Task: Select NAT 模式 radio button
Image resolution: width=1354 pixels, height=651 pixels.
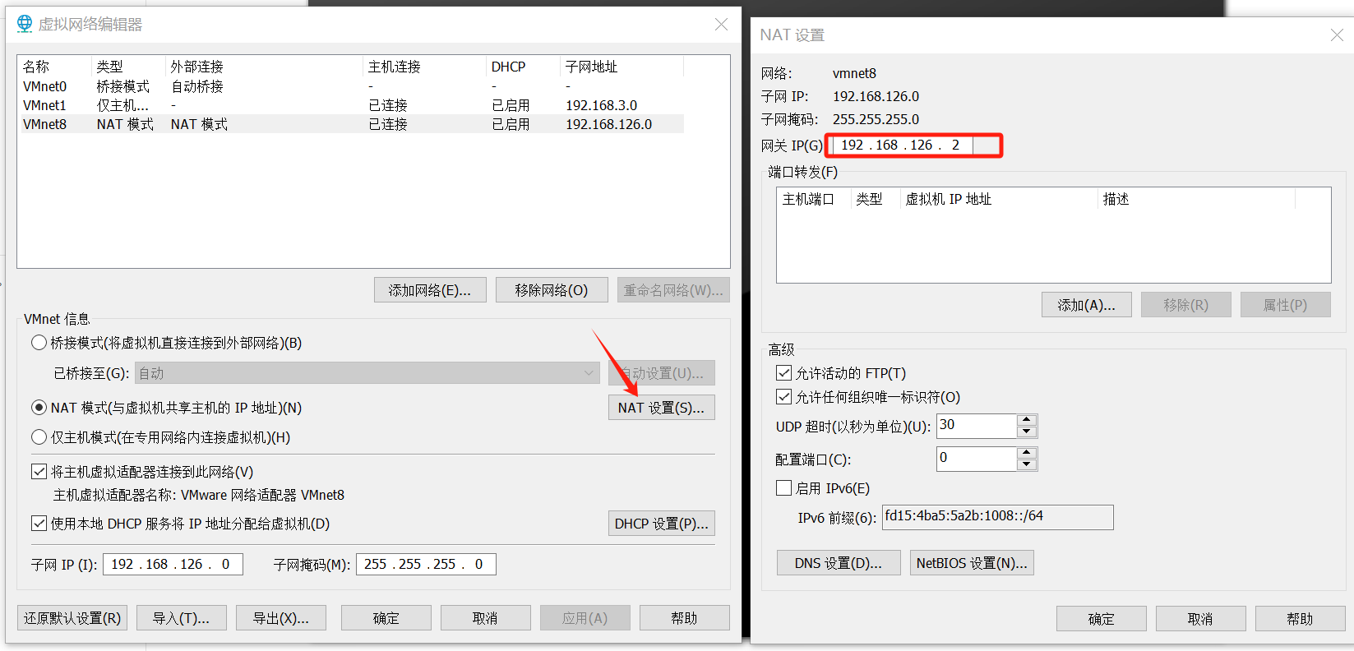Action: pos(39,408)
